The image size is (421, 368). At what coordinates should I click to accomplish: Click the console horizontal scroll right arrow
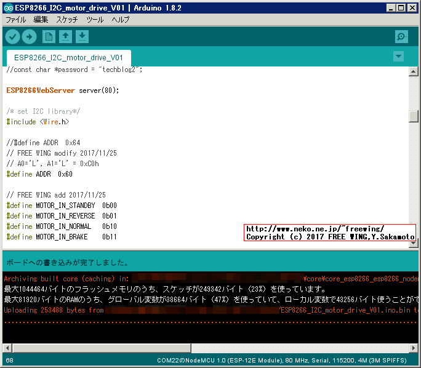click(414, 348)
